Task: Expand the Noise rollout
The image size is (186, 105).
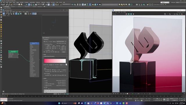Action: [44, 55]
